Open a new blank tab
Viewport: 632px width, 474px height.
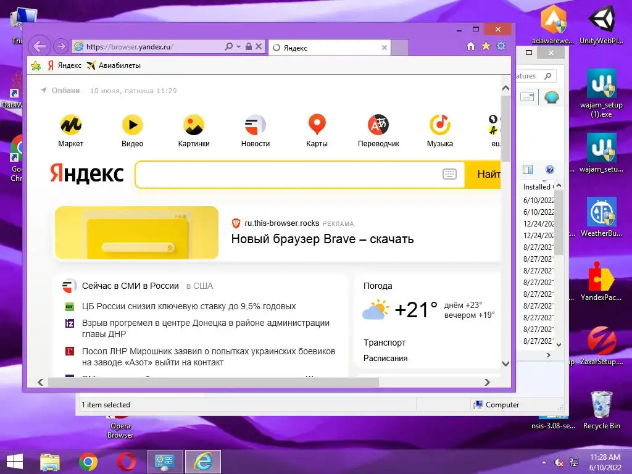click(x=400, y=48)
